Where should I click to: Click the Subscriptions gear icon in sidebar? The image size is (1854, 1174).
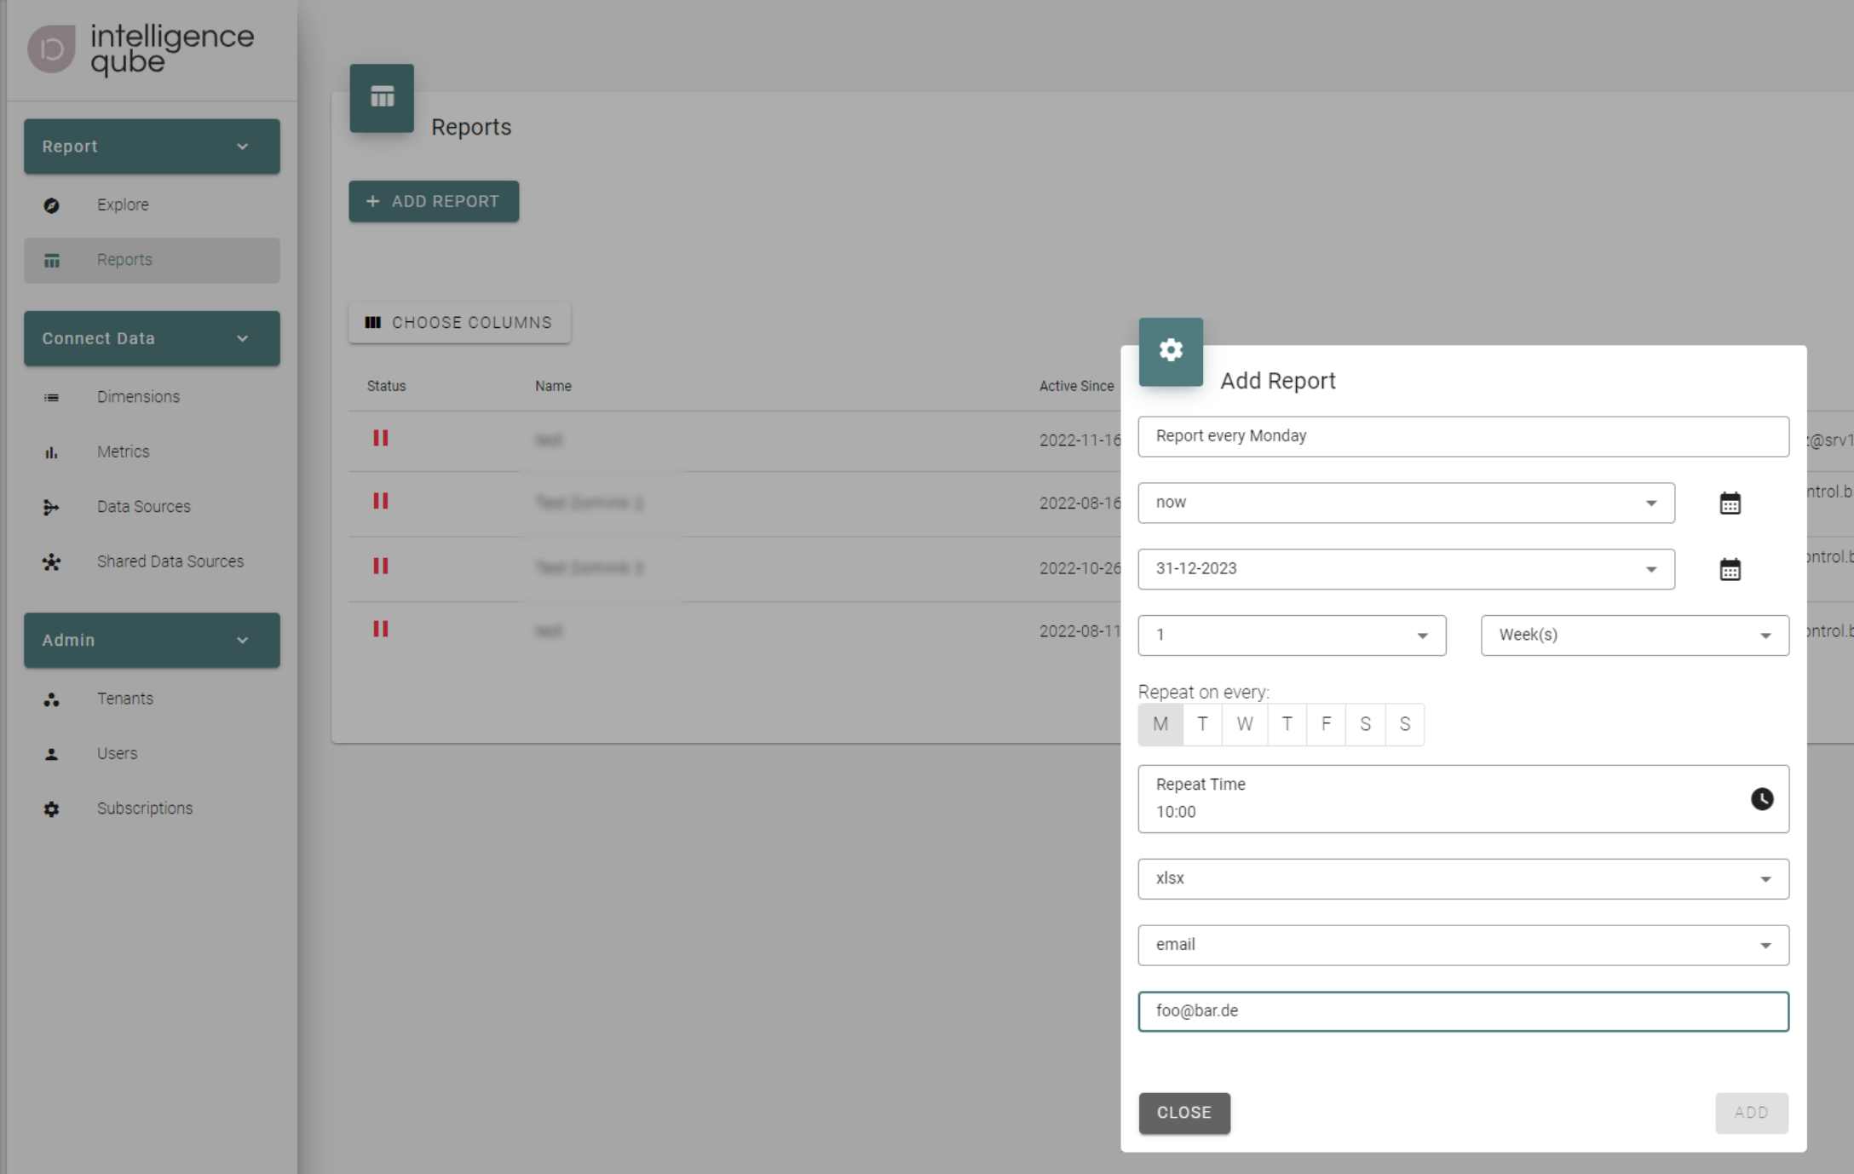pyautogui.click(x=52, y=809)
